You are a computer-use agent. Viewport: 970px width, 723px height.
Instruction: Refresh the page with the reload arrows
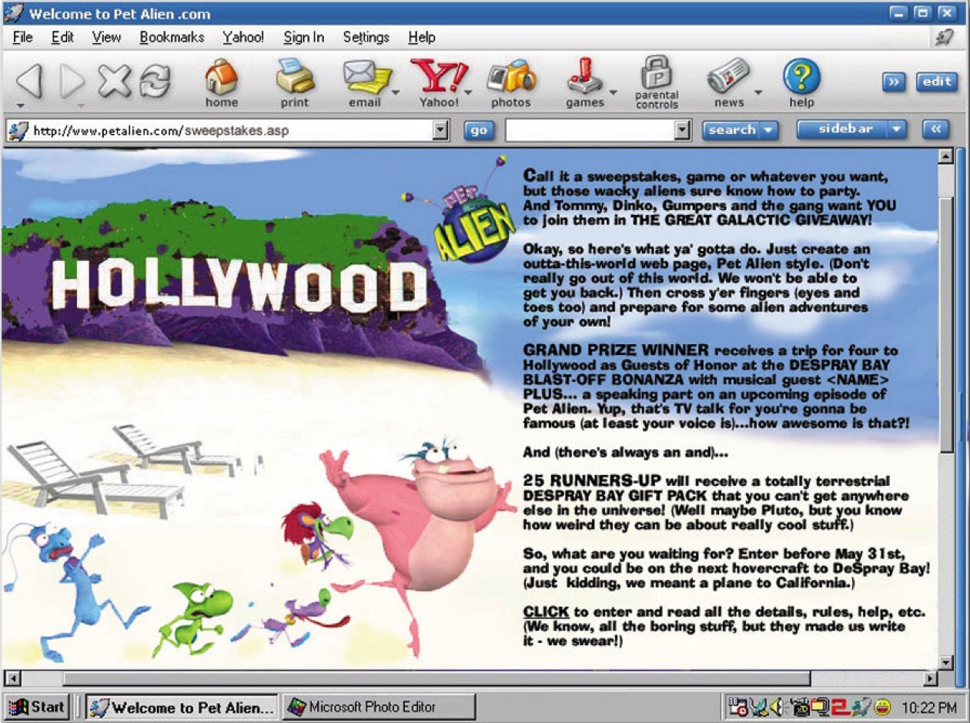click(x=155, y=80)
